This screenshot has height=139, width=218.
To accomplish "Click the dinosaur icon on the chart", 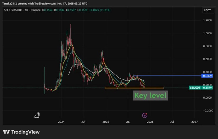I will 36,115.
